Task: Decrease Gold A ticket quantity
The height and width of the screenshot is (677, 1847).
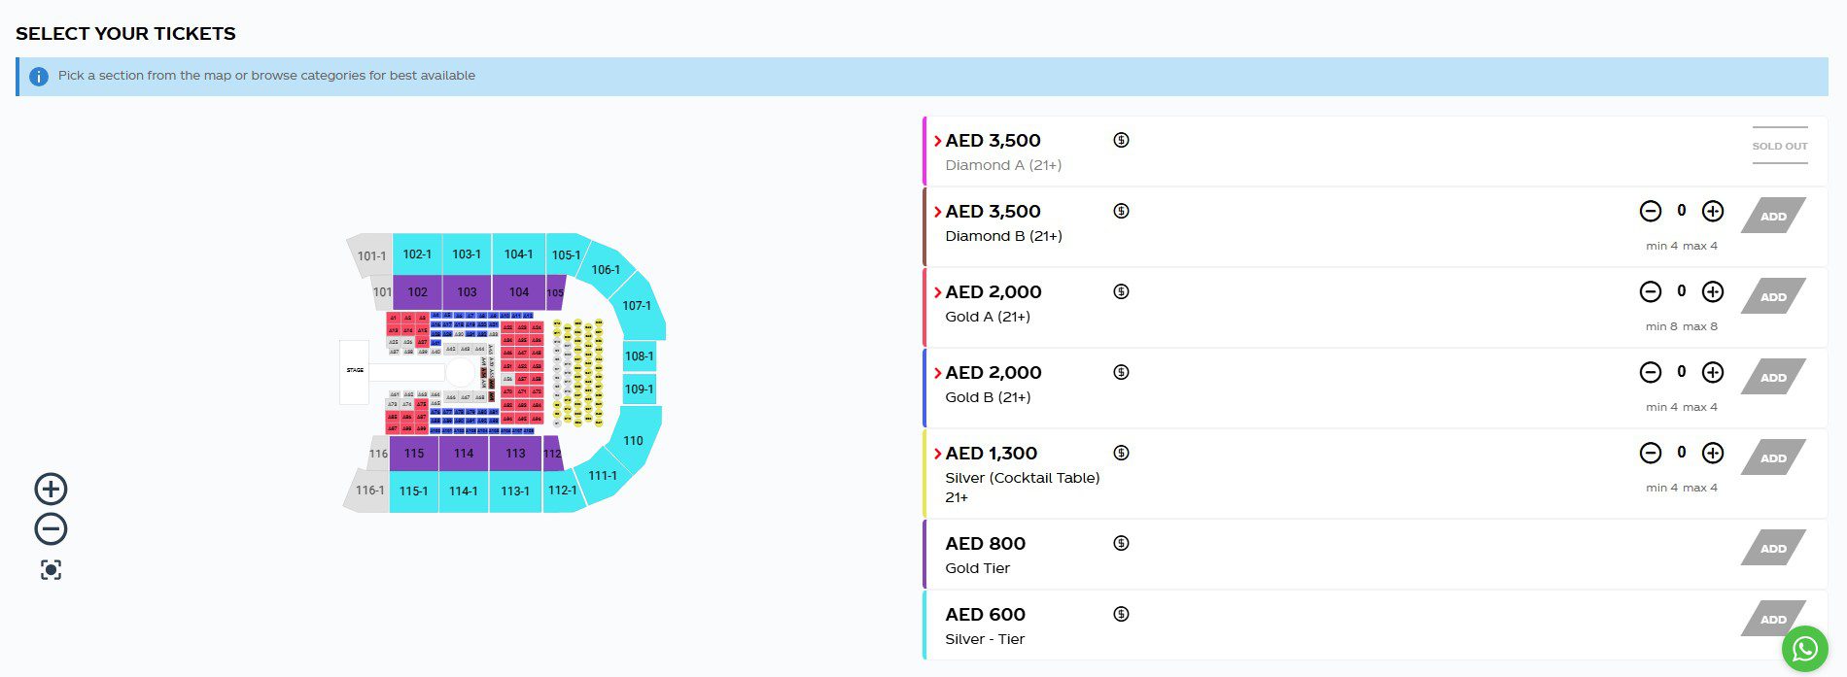Action: (1650, 291)
